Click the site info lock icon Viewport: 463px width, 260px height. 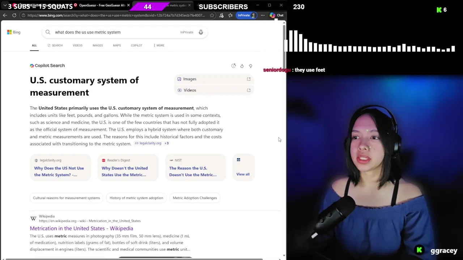(23, 15)
